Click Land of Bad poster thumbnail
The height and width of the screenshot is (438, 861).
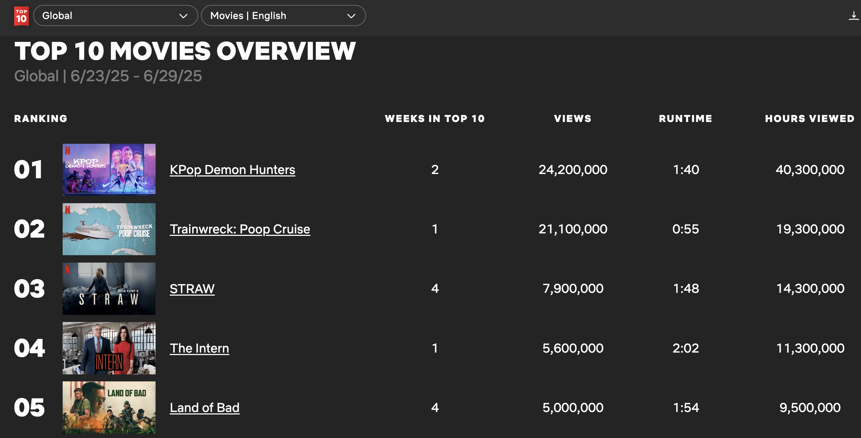click(109, 407)
